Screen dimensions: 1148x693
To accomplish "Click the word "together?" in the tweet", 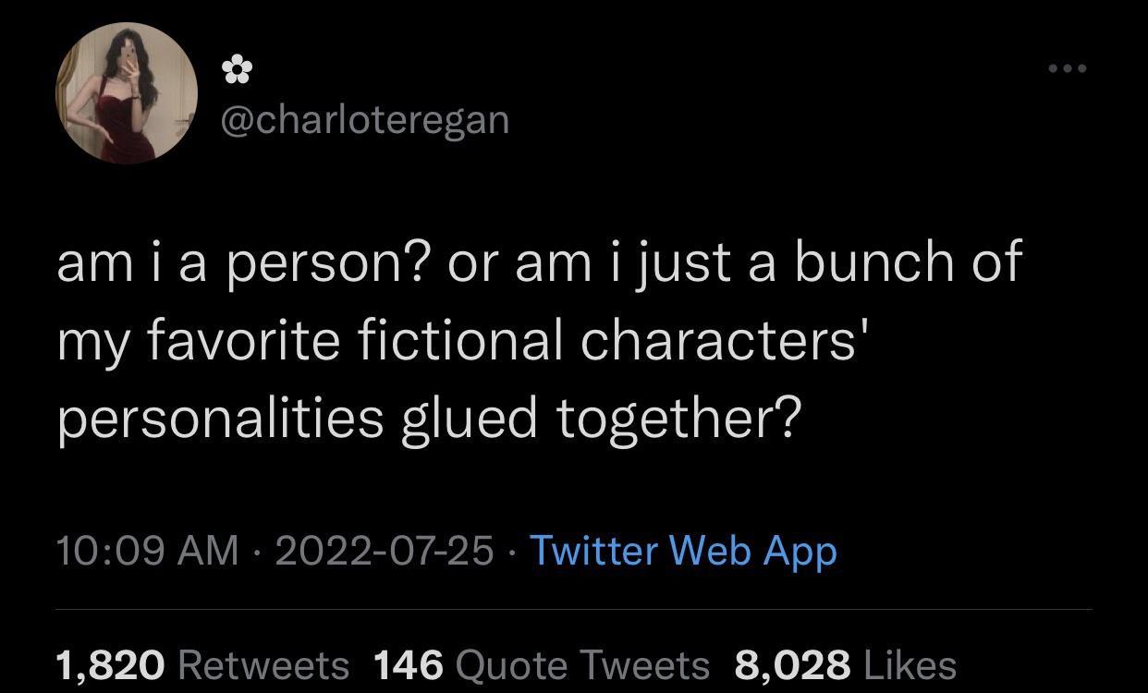I will 677,420.
